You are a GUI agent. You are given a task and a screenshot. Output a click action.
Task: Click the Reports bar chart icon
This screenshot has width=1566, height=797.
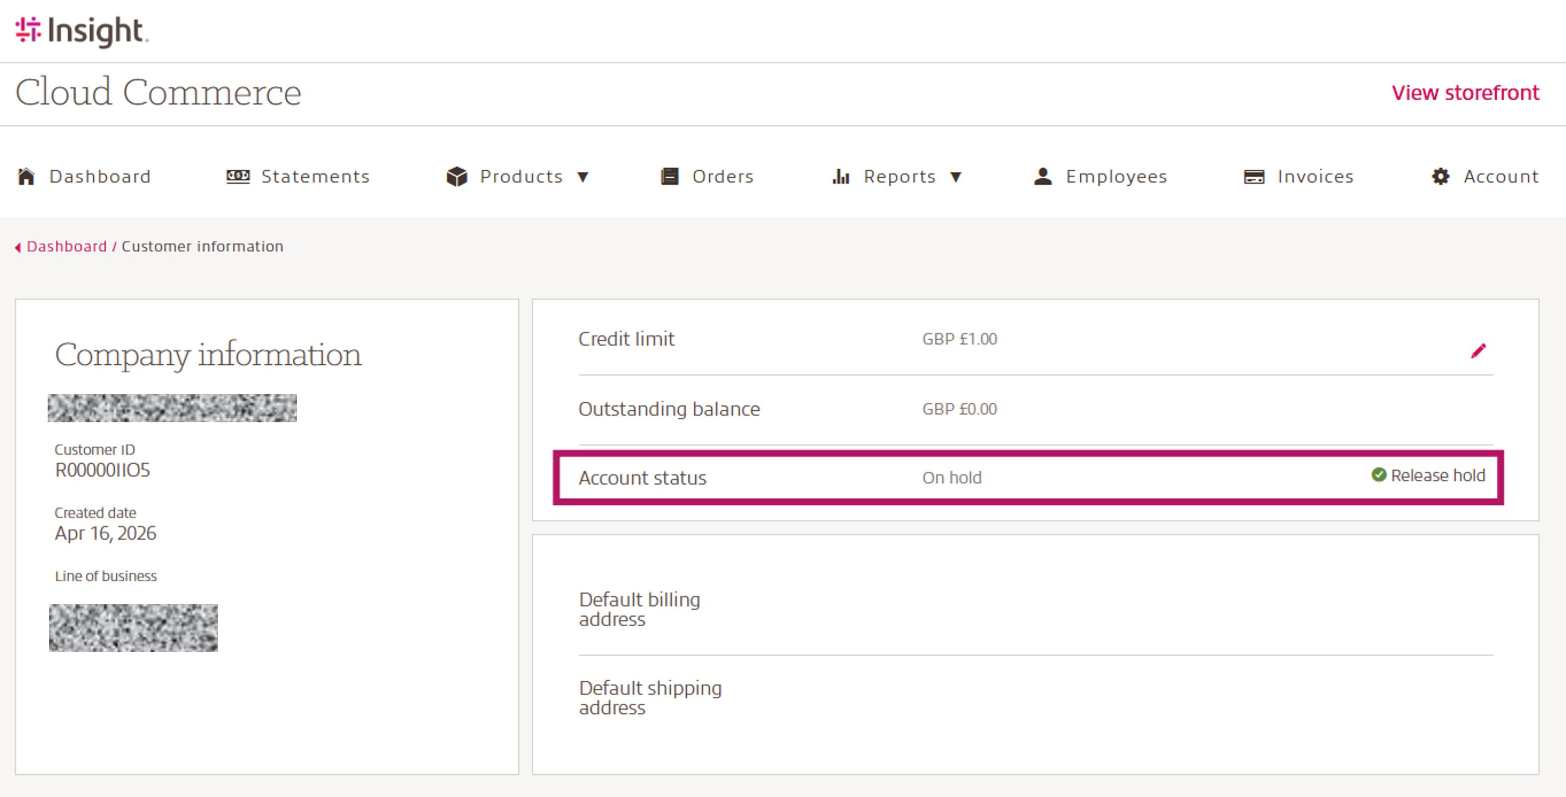[841, 176]
